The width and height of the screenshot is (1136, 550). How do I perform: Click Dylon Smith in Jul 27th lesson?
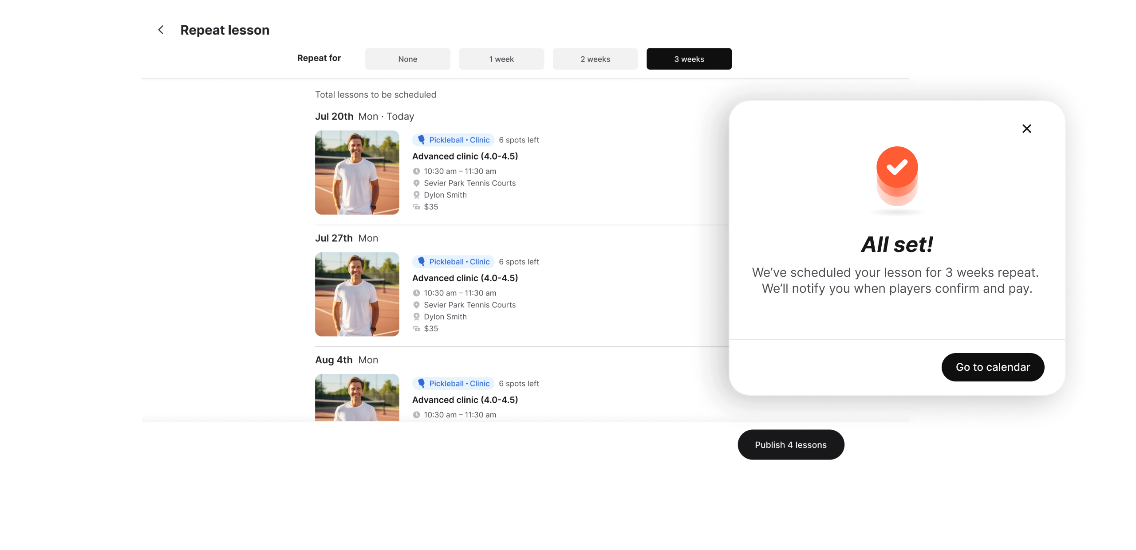[445, 317]
